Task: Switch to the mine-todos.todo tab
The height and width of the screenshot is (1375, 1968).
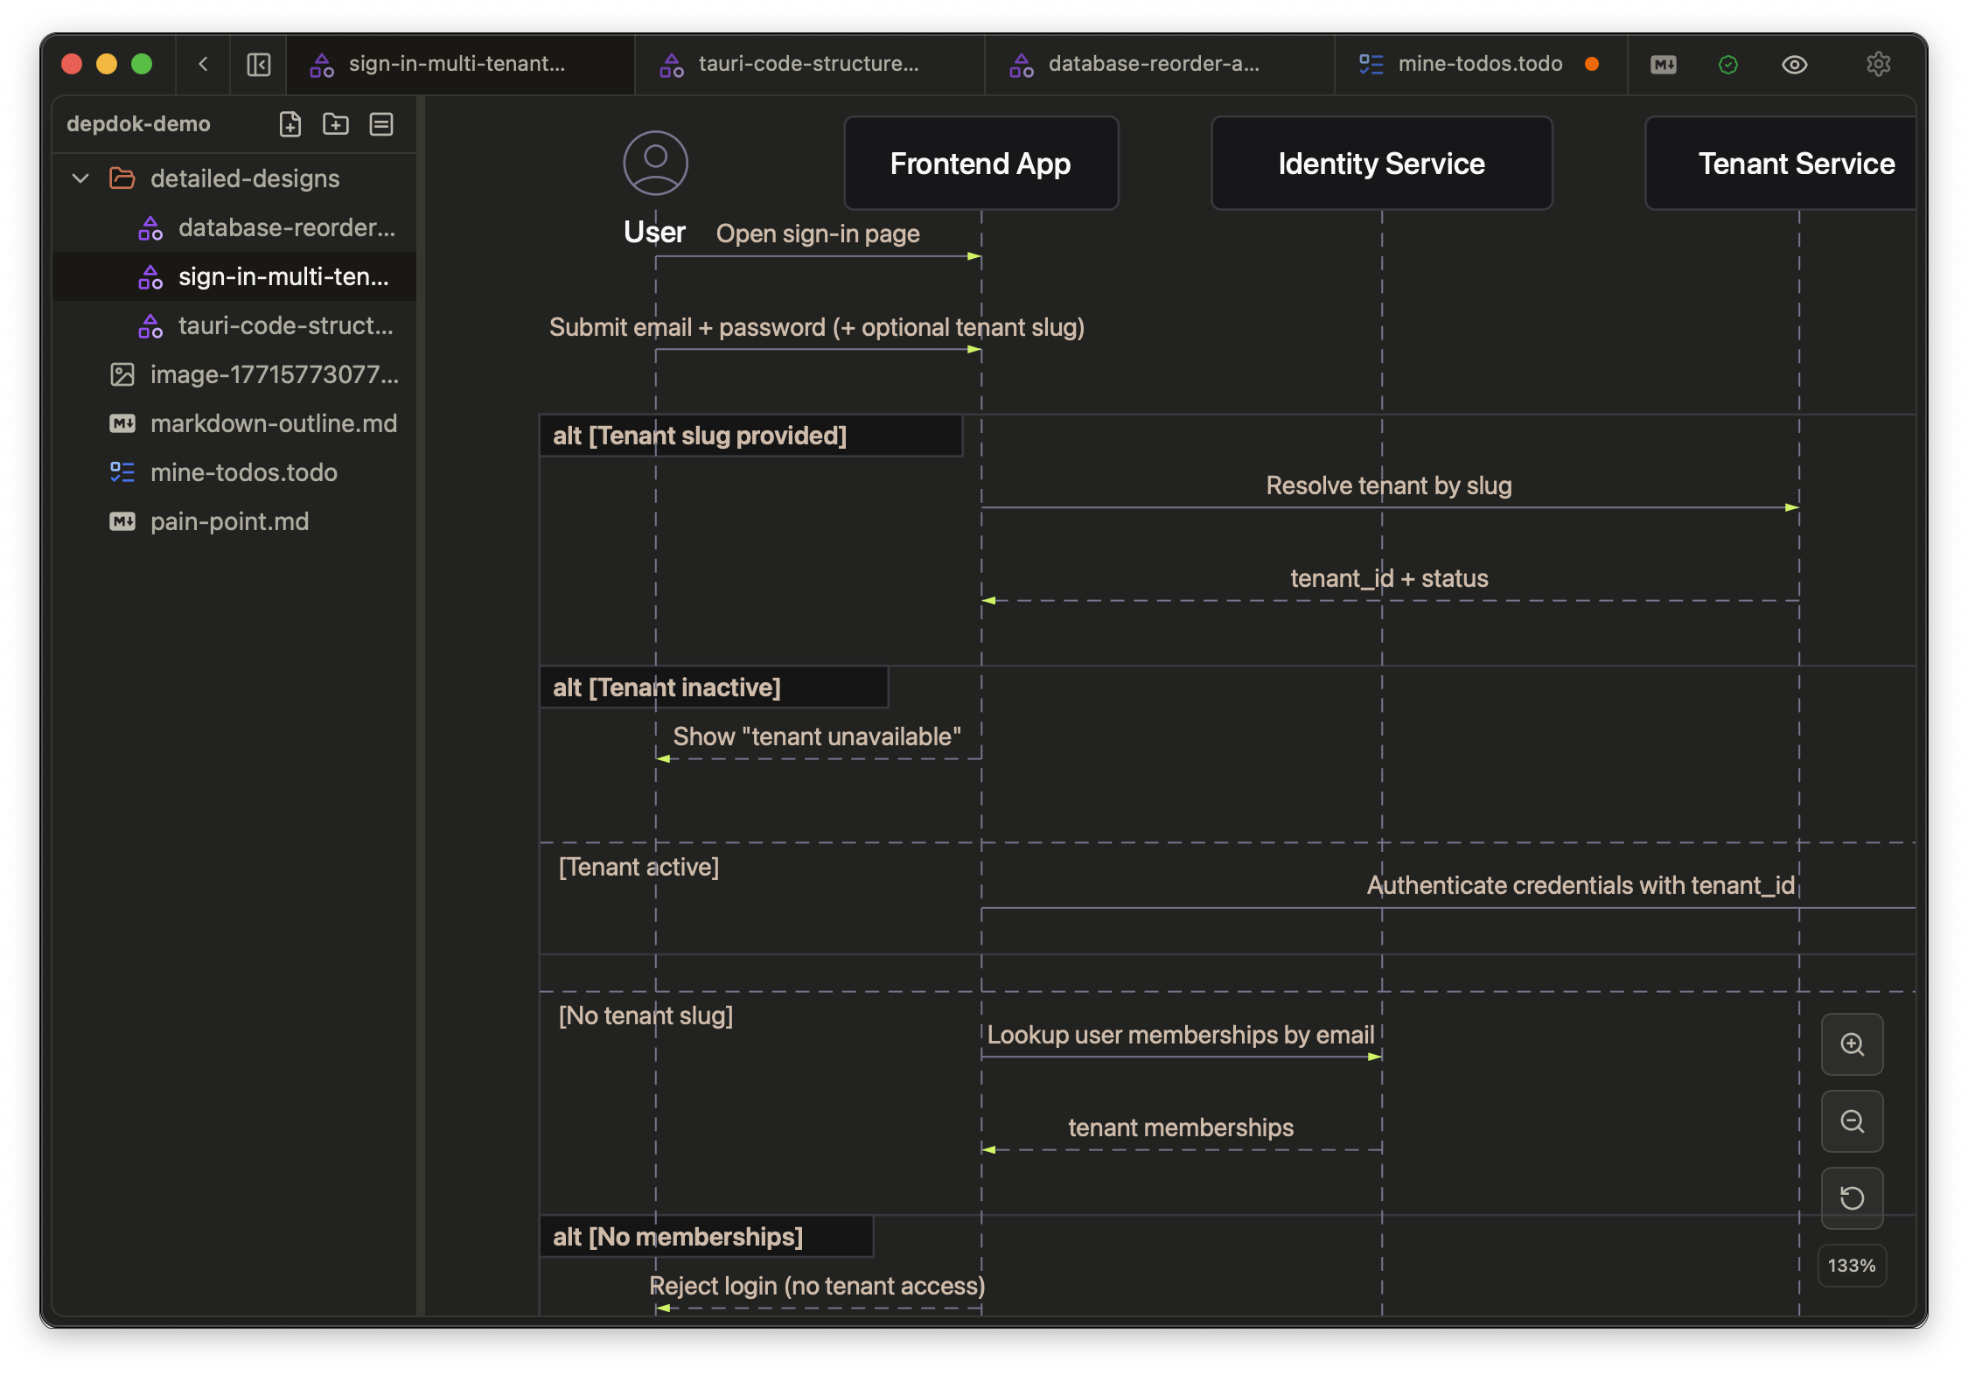Action: click(1479, 64)
